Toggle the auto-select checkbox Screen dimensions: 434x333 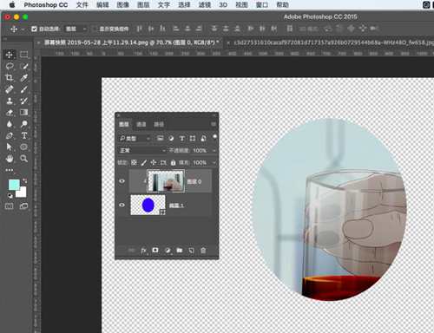pyautogui.click(x=34, y=29)
